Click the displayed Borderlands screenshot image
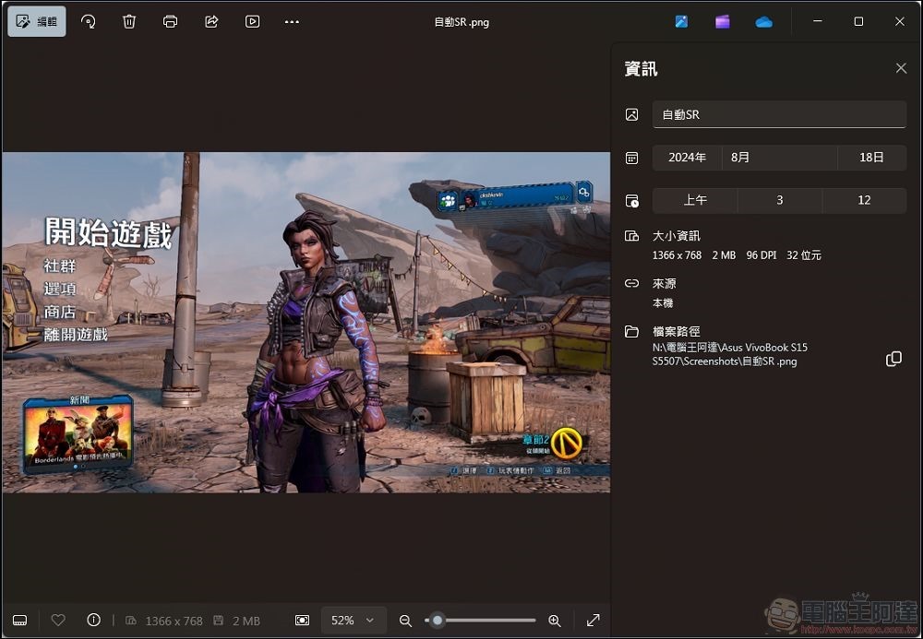The image size is (923, 639). pyautogui.click(x=306, y=322)
